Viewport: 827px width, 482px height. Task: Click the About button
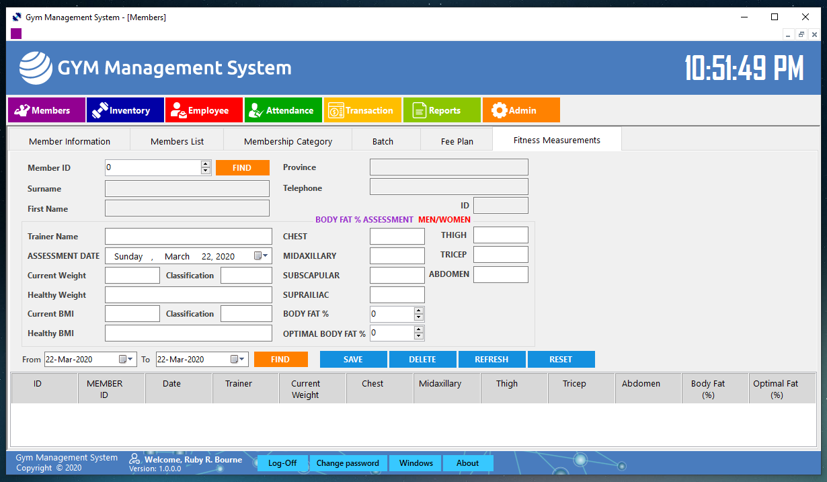[467, 463]
